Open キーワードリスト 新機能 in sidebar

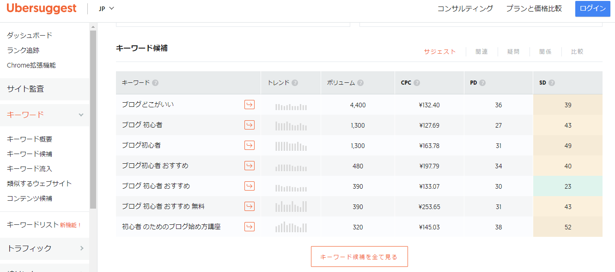44,225
